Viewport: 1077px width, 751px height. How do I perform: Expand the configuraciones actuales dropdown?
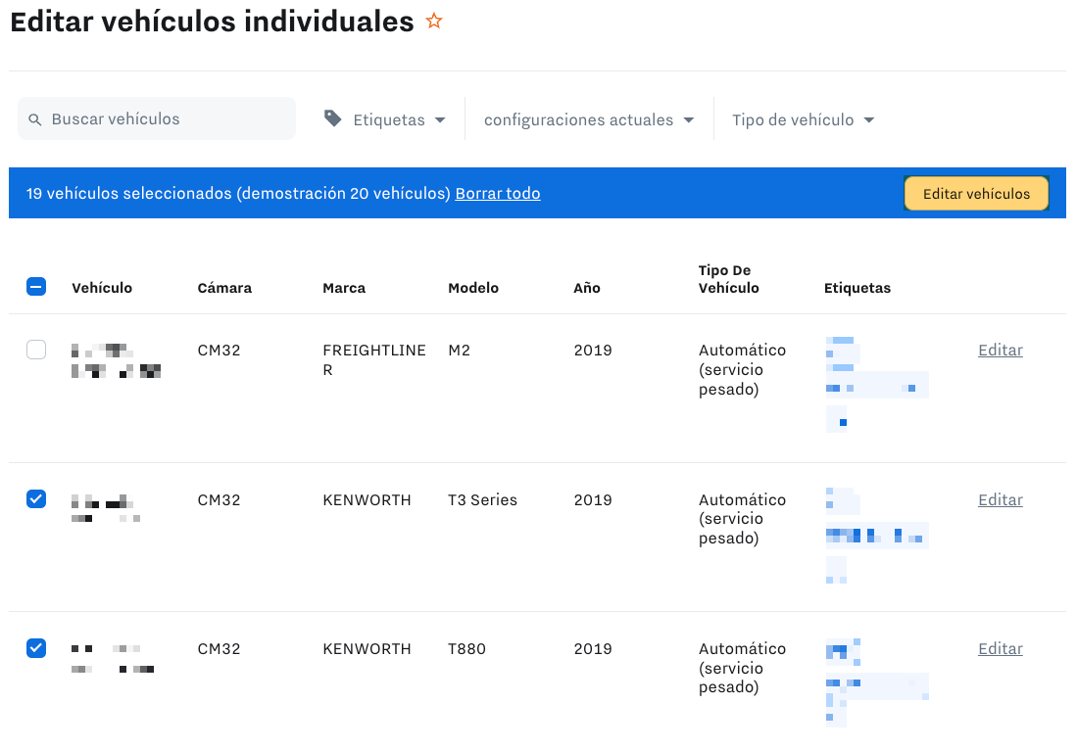(589, 119)
